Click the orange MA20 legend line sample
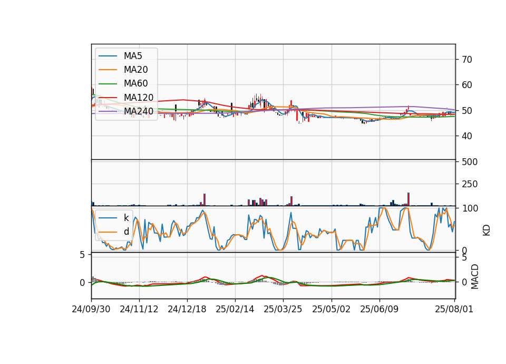This screenshot has width=506, height=364. 108,70
